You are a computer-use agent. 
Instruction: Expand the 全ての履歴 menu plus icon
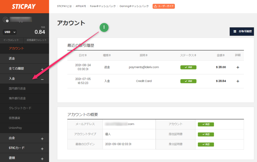tap(42, 69)
